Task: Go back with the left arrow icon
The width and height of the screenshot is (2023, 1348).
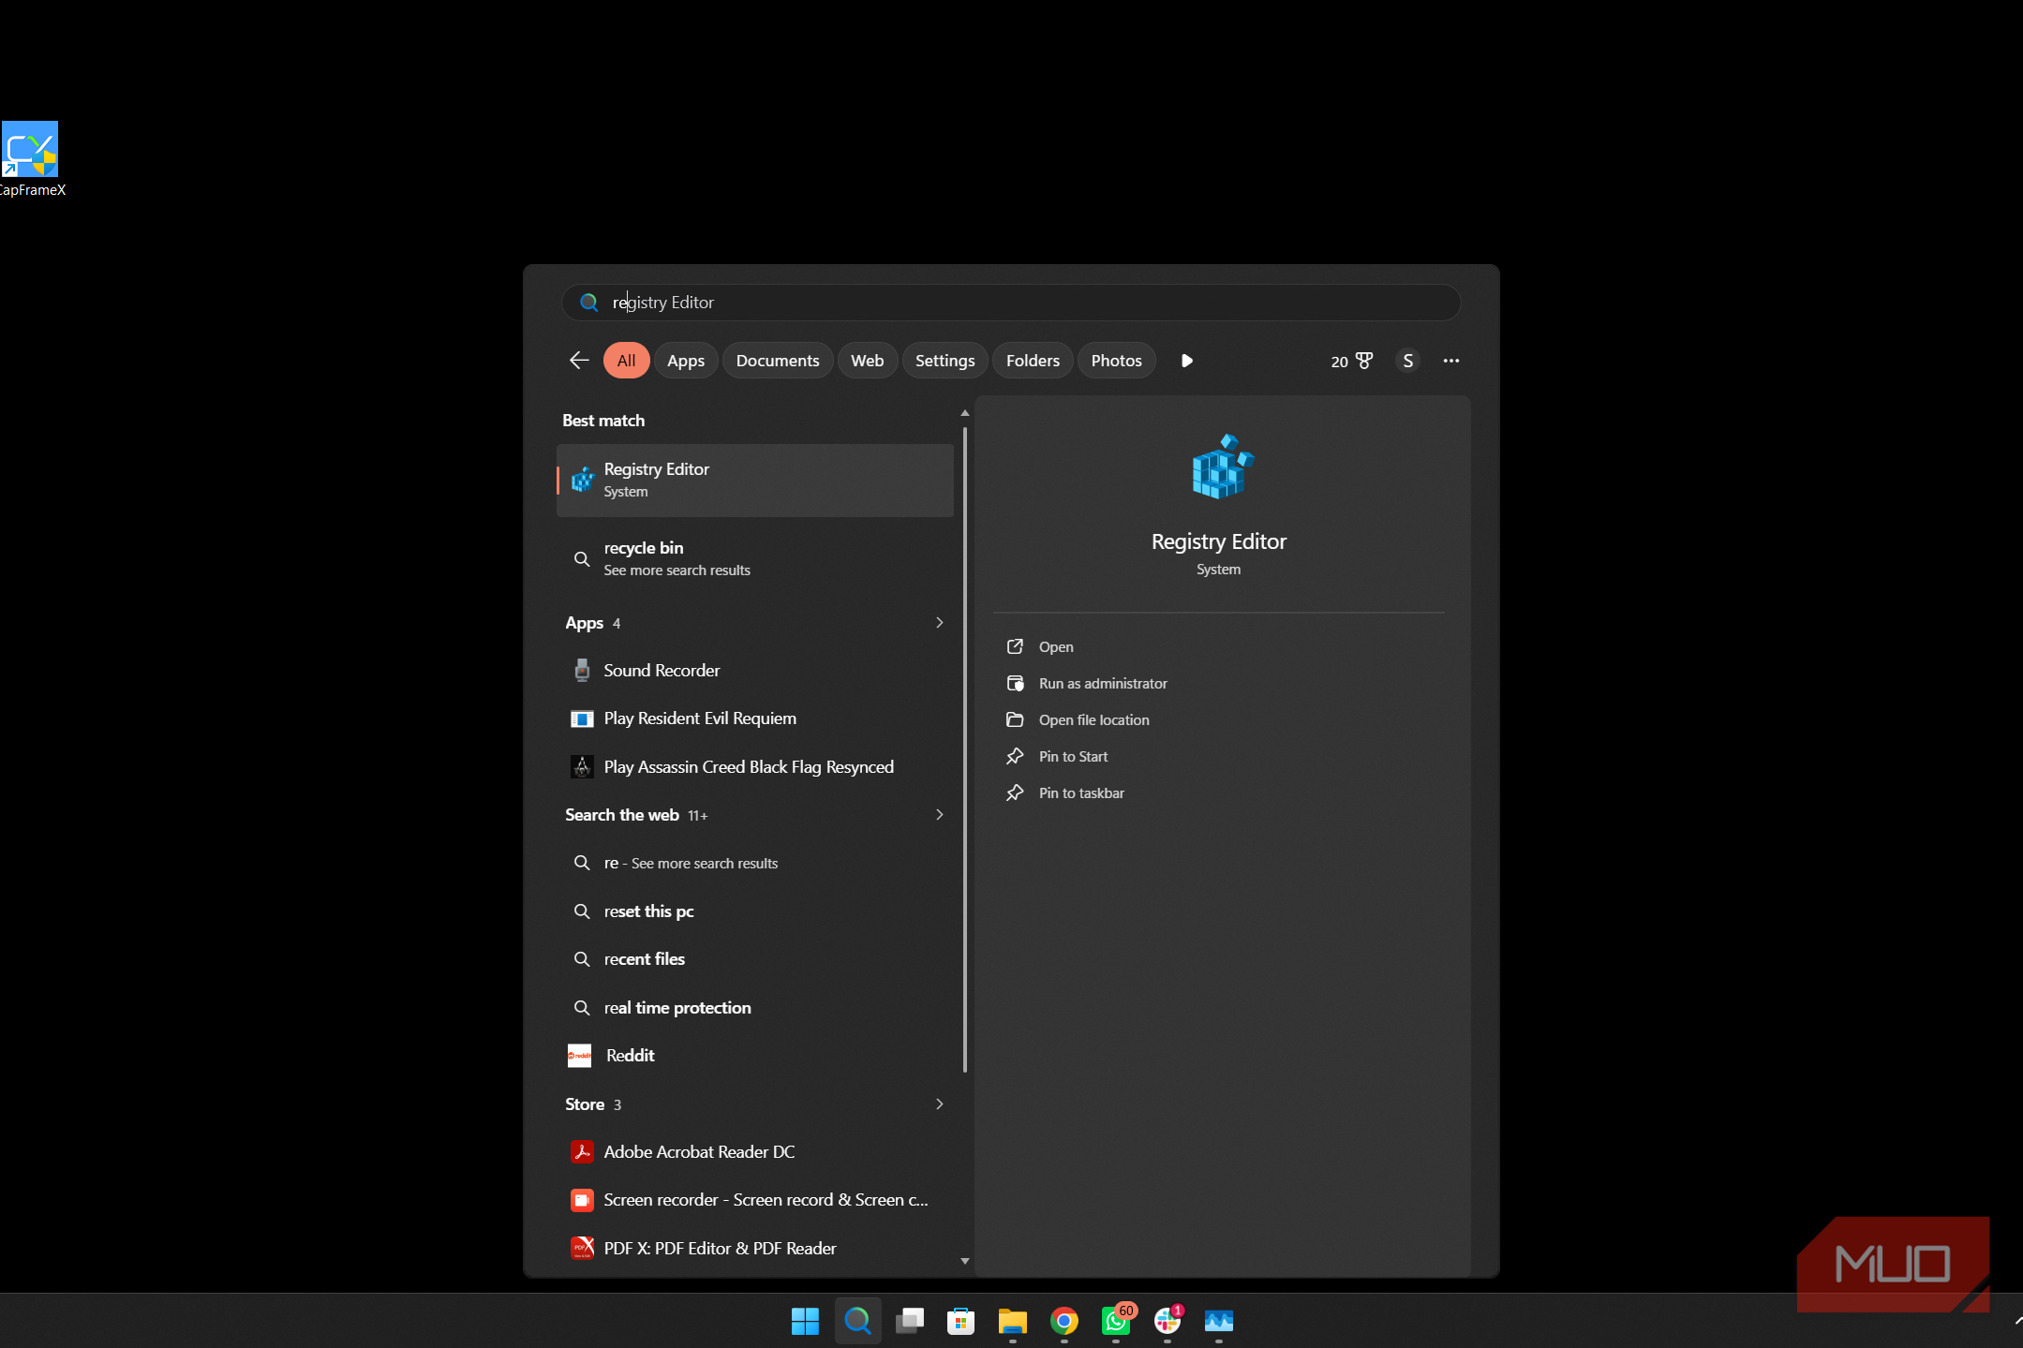Action: [579, 361]
